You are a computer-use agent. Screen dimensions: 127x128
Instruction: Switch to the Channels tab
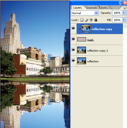pos(91,7)
